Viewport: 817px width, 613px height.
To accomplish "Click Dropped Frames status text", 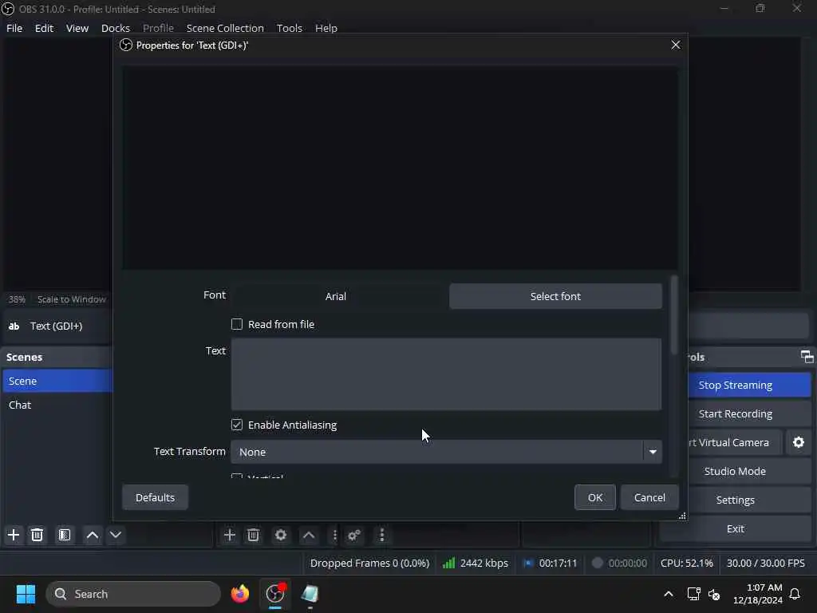I will [x=369, y=564].
